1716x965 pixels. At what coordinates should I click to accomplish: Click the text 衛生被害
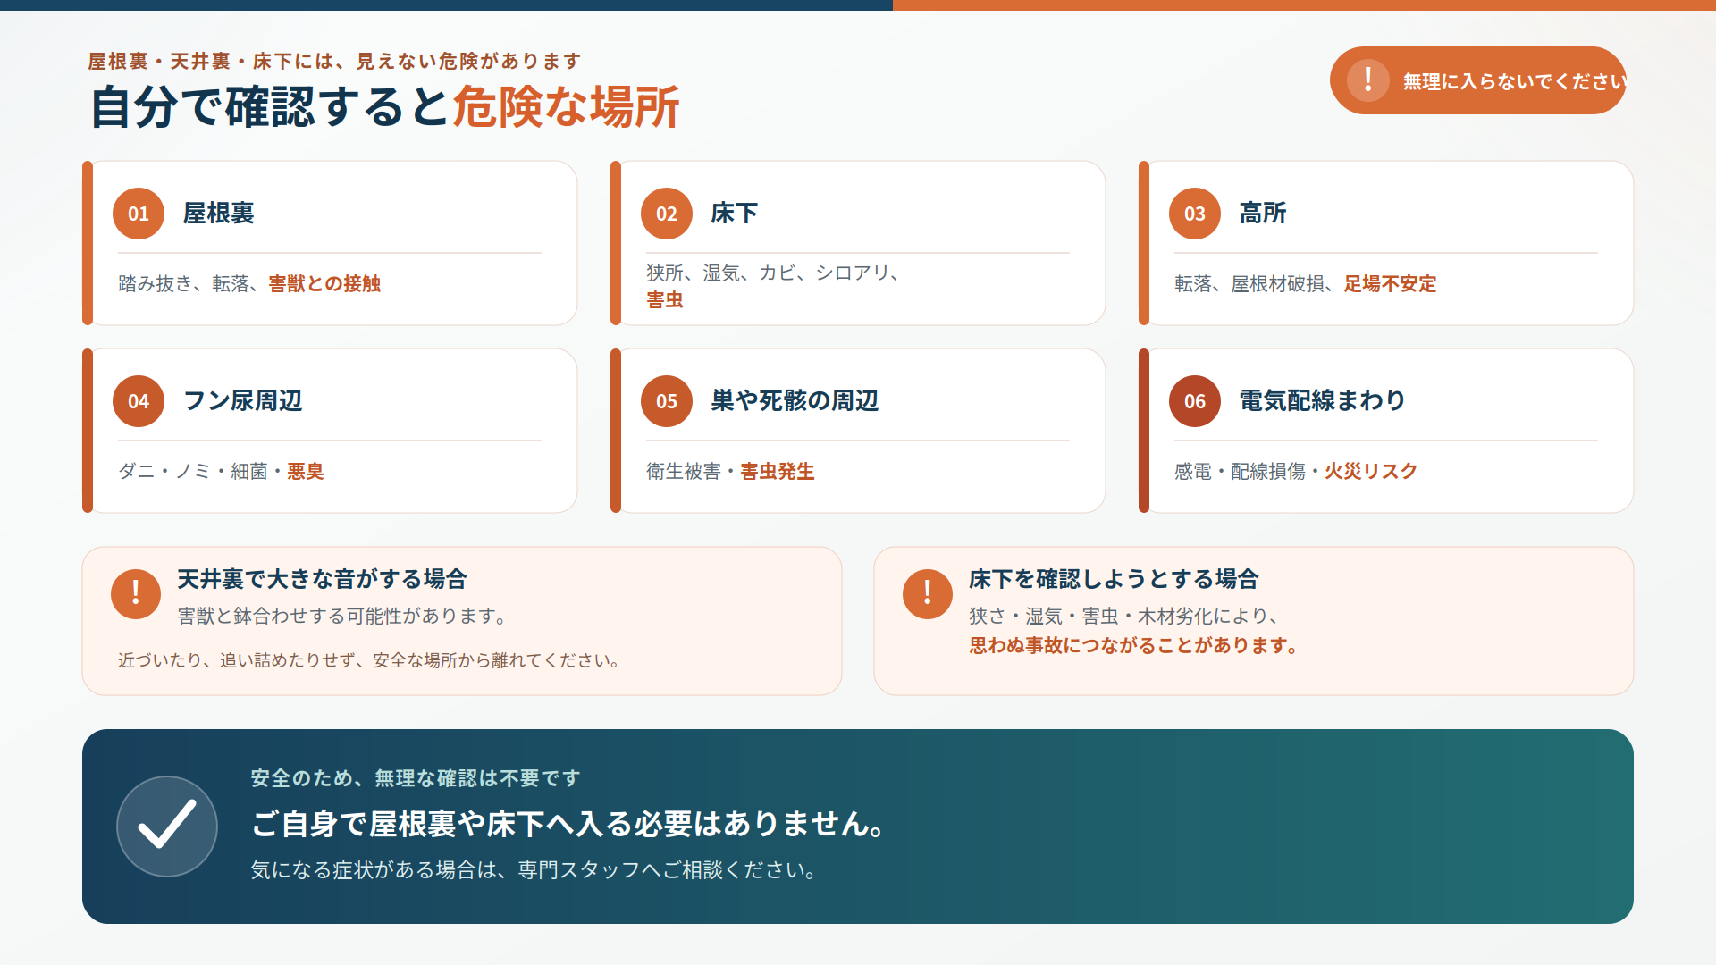[x=684, y=472]
